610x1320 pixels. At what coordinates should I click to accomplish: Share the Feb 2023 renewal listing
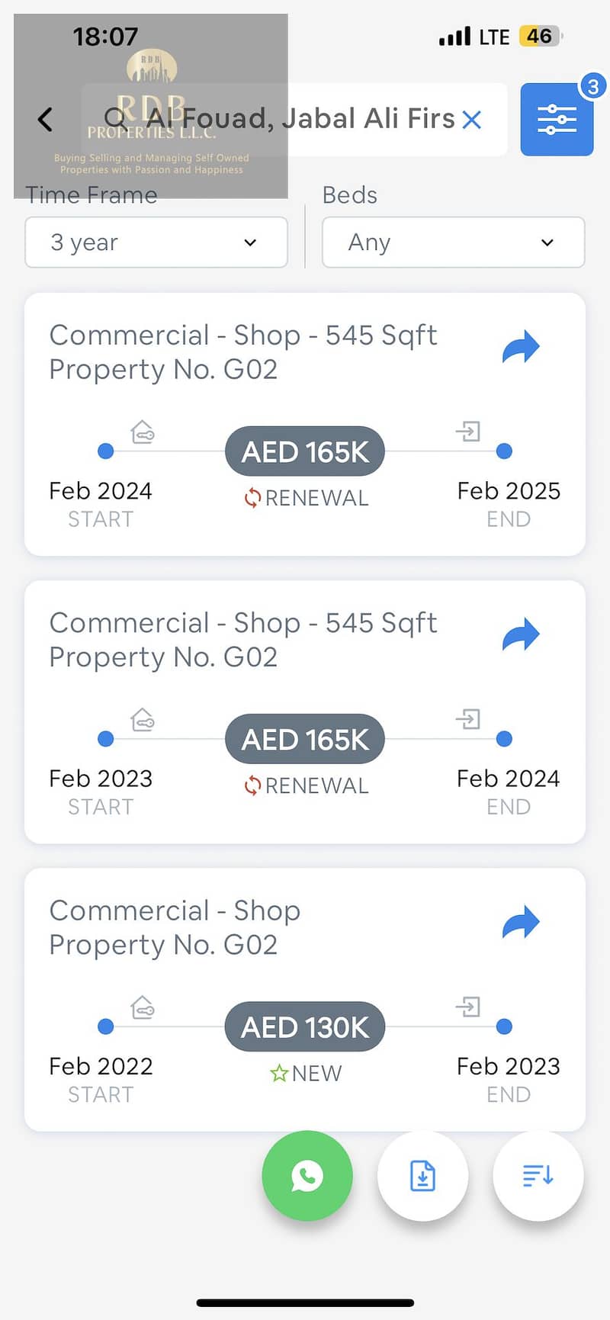(521, 635)
